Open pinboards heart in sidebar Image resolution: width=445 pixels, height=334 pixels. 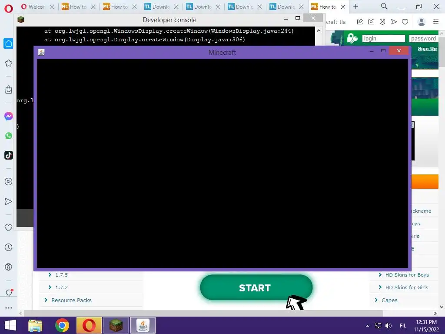point(9,227)
